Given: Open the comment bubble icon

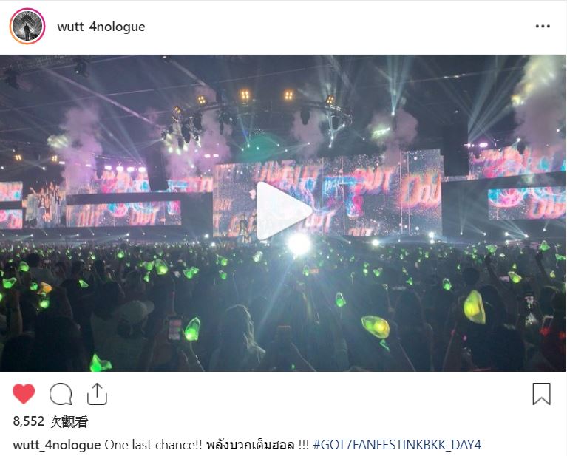Looking at the screenshot, I should 61,394.
